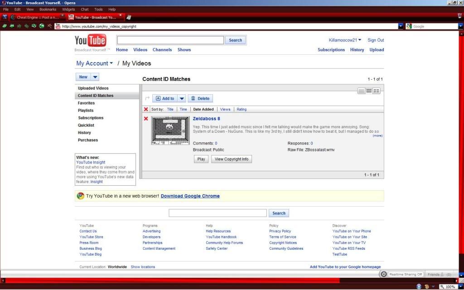The height and width of the screenshot is (290, 464).
Task: Click the share arrow icon beside Add to
Action: (x=147, y=98)
